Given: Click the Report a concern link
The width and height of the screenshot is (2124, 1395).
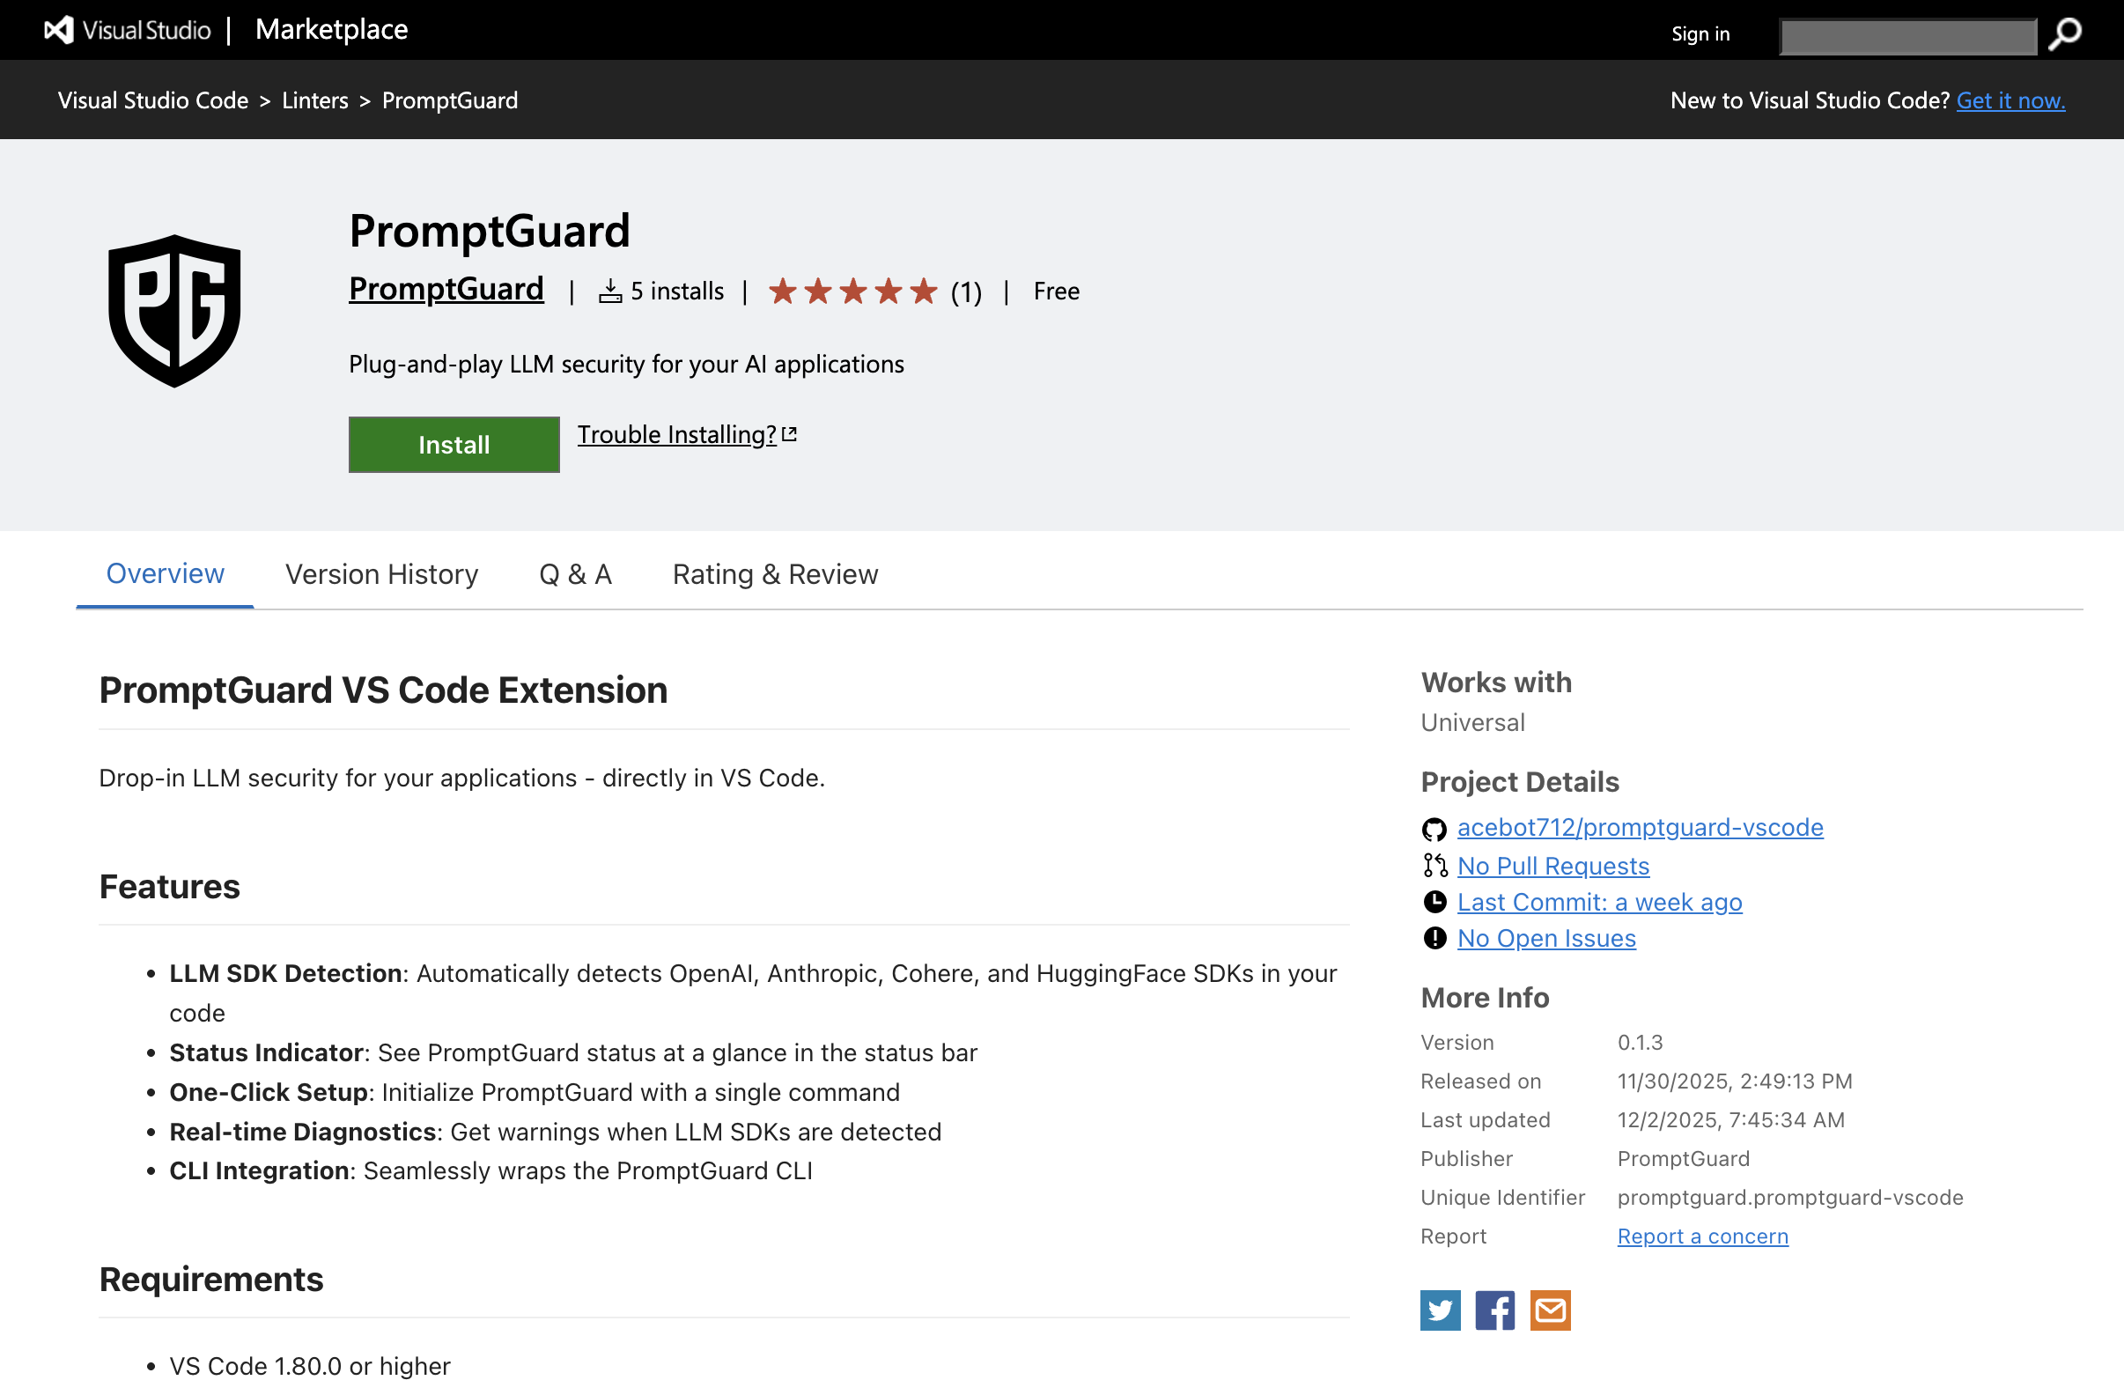Looking at the screenshot, I should pos(1703,1236).
